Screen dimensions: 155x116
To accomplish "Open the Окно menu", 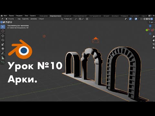I will click(x=26, y=16).
